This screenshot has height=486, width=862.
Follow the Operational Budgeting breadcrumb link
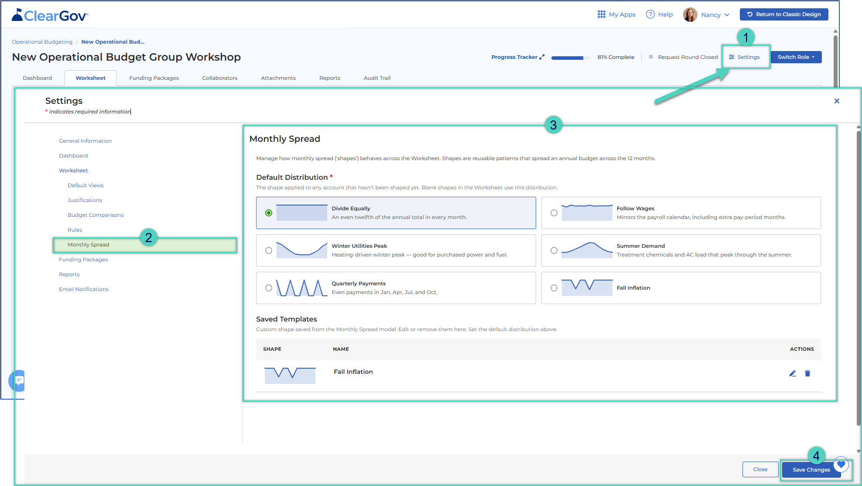click(x=42, y=42)
